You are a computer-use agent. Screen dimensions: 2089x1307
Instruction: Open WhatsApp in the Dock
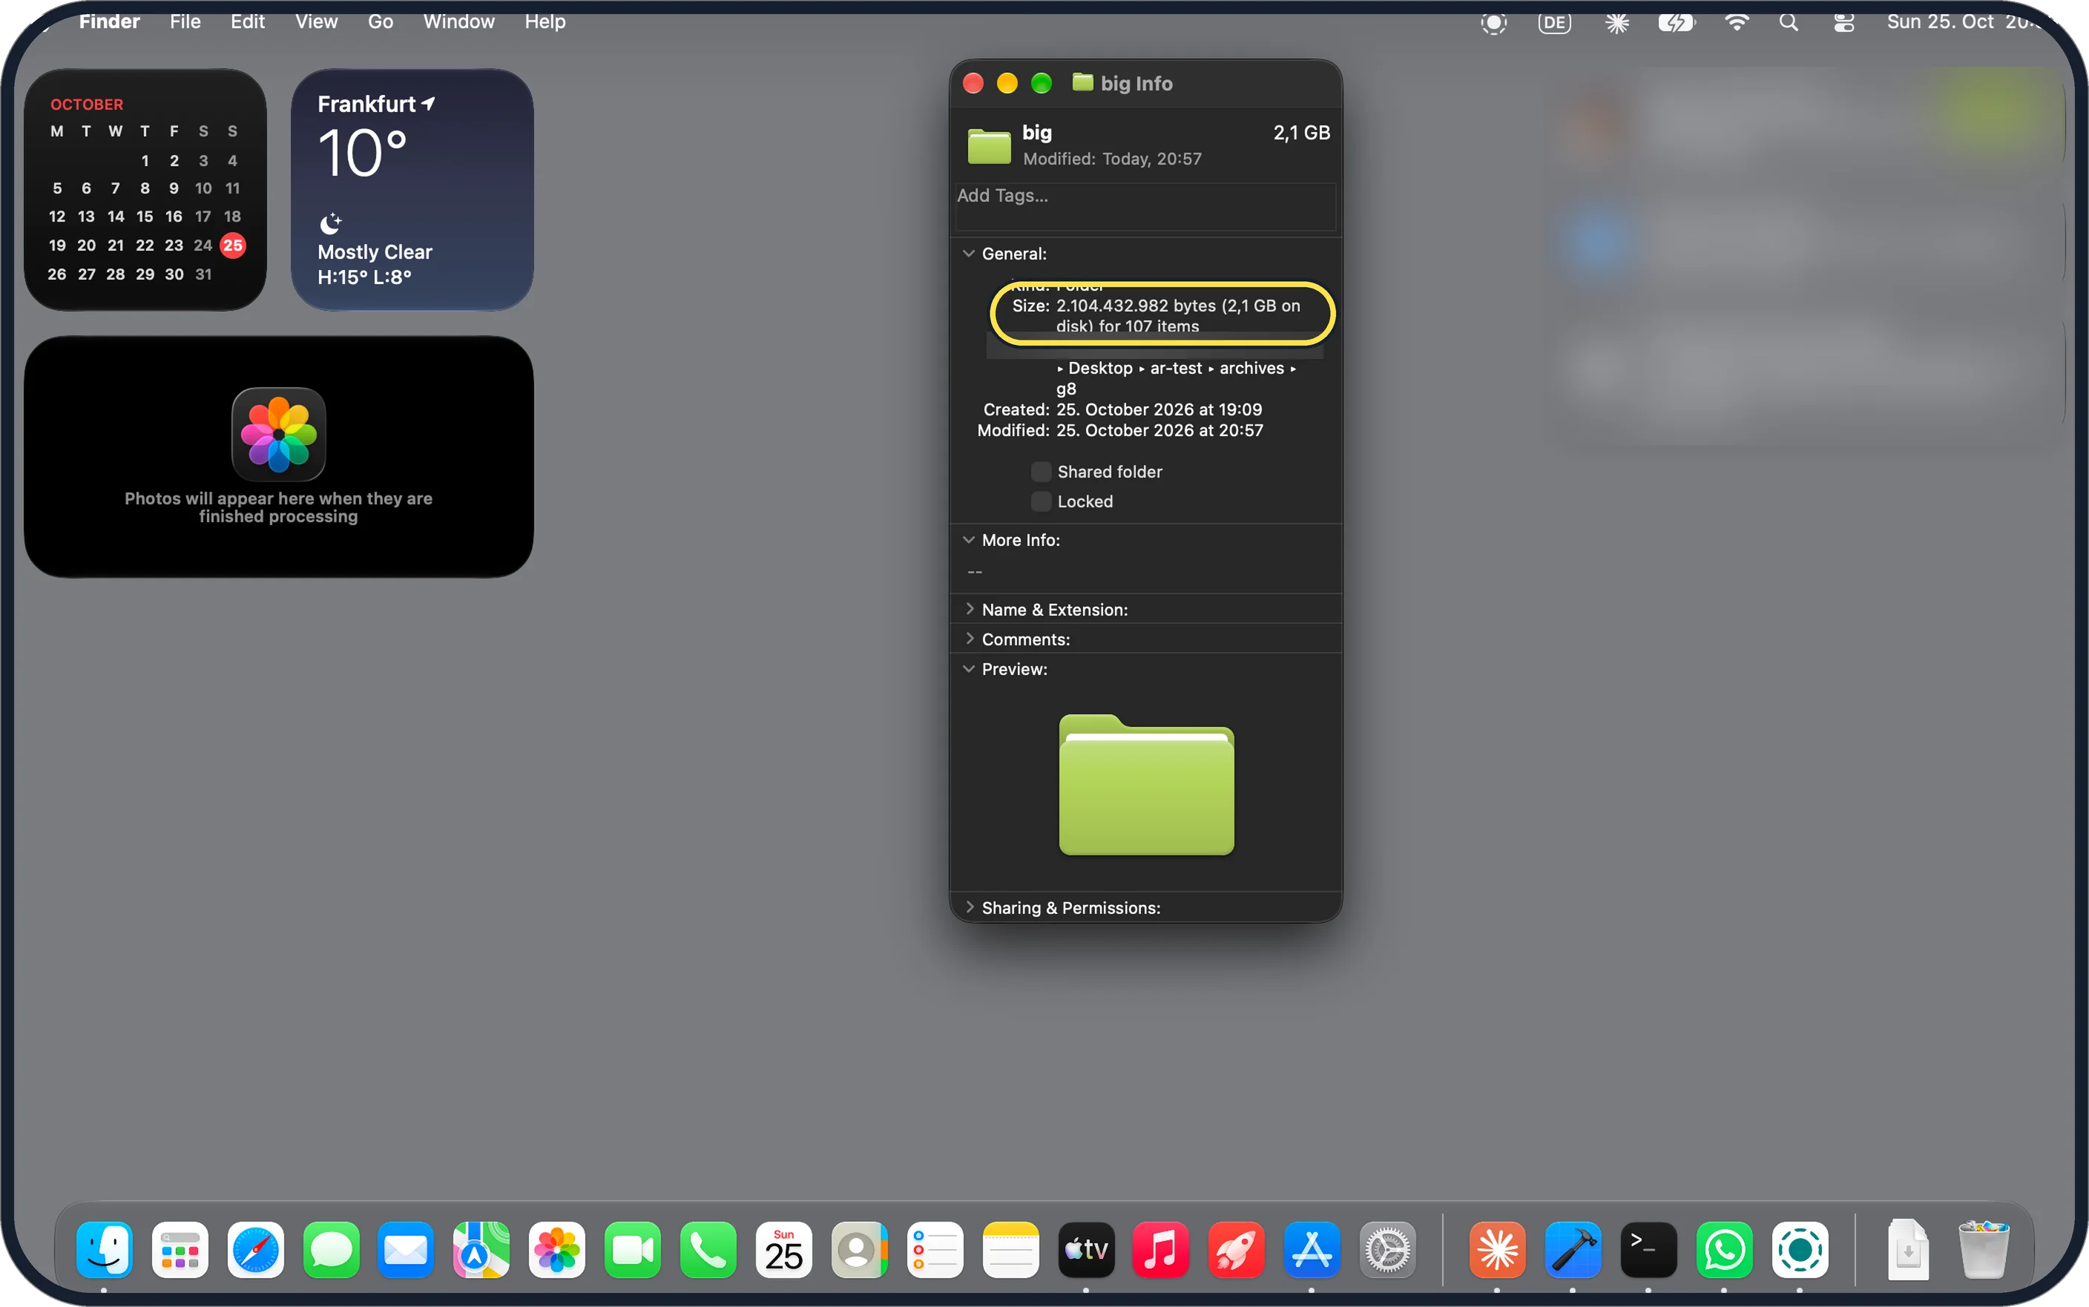tap(1724, 1249)
